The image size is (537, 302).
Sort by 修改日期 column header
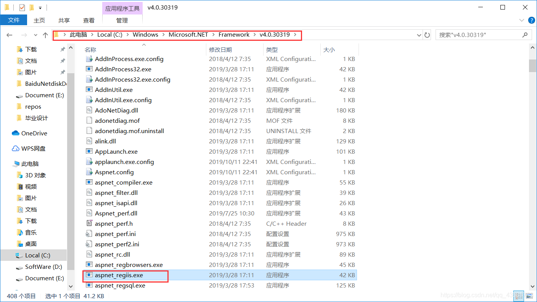click(x=220, y=50)
